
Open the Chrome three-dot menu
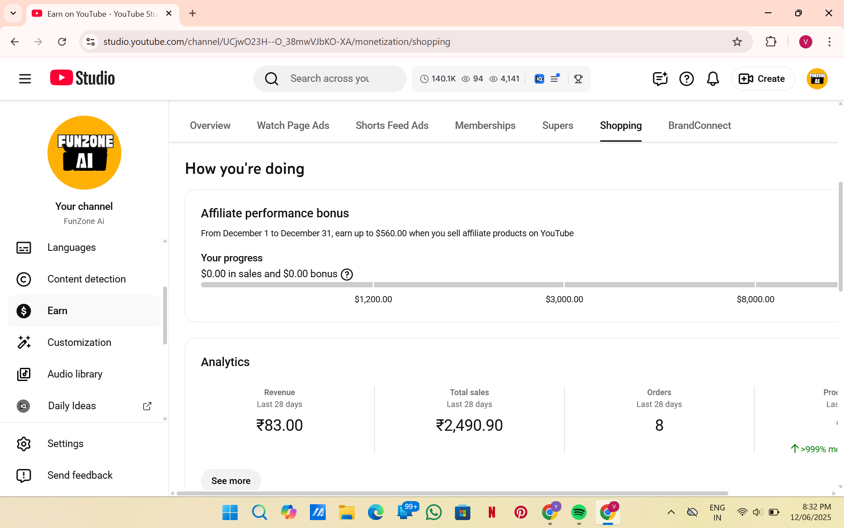click(x=829, y=42)
